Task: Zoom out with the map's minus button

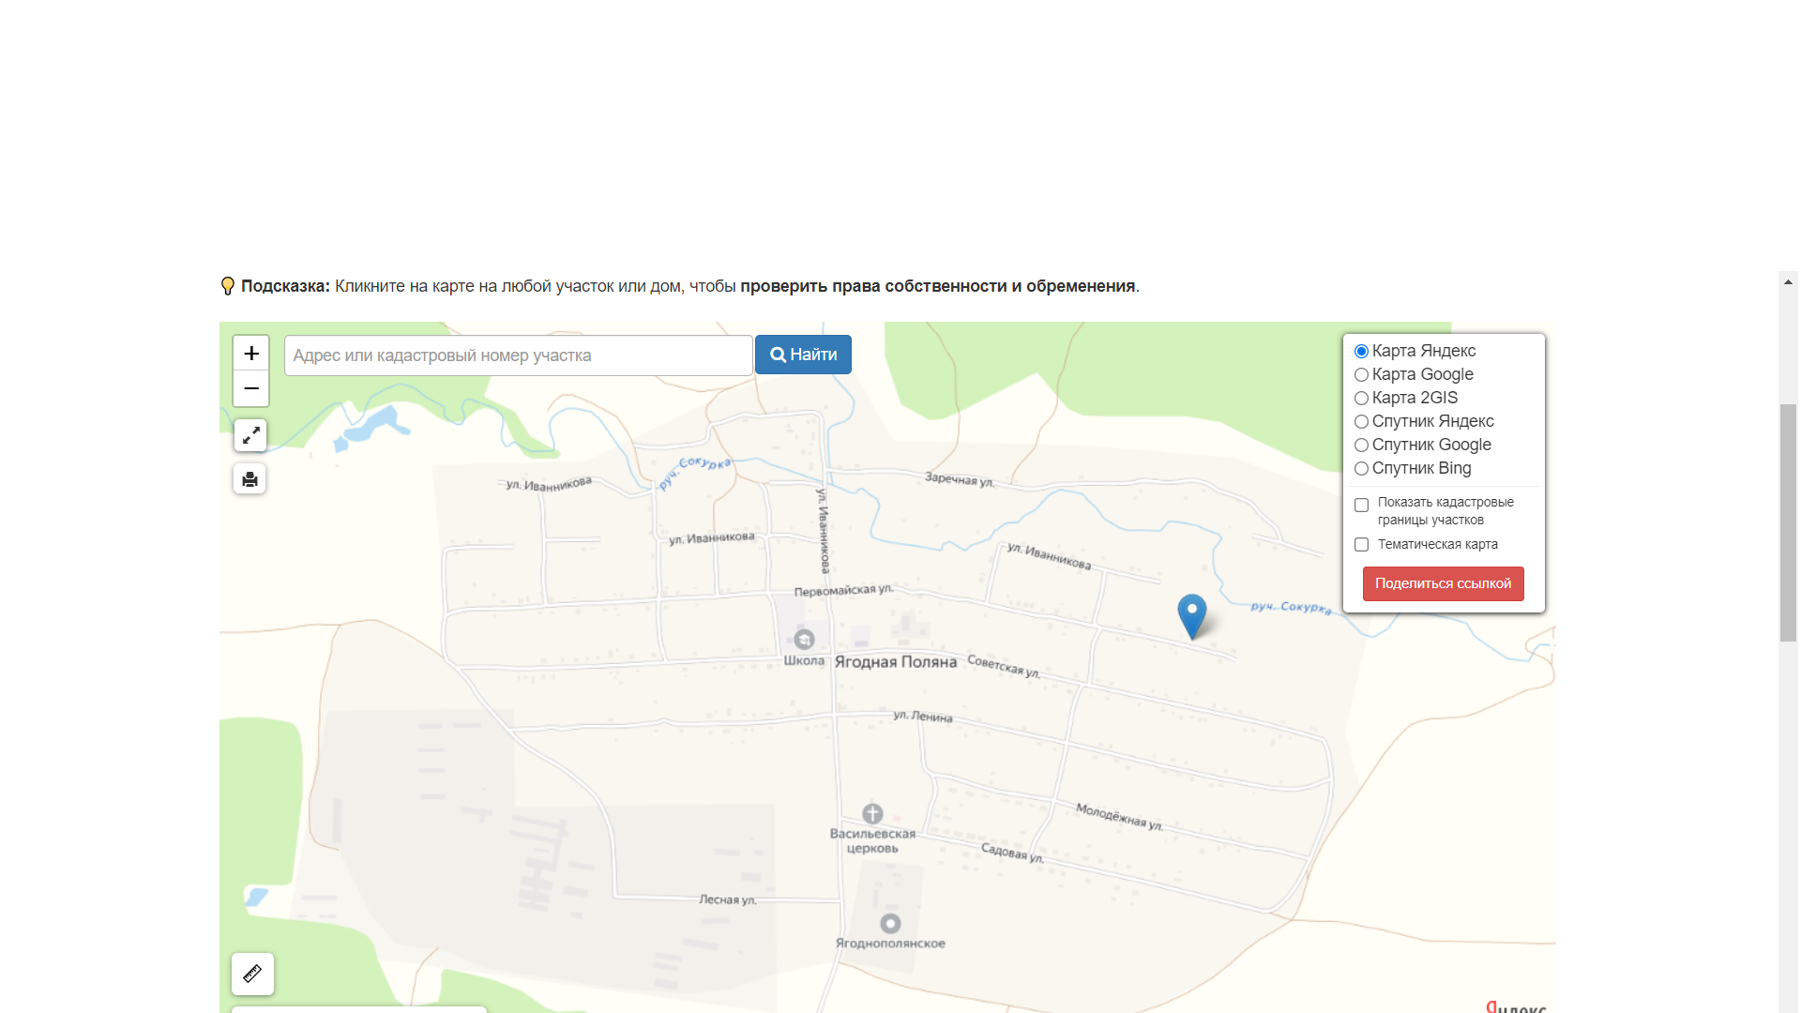Action: point(250,388)
